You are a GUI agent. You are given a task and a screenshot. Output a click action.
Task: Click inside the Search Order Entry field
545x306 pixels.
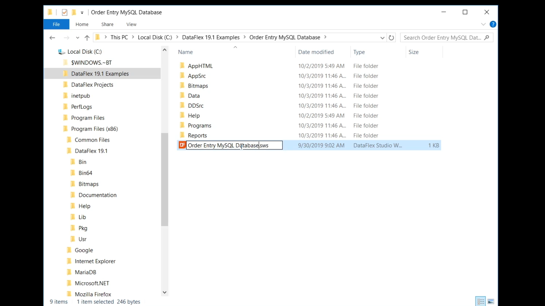pyautogui.click(x=441, y=37)
